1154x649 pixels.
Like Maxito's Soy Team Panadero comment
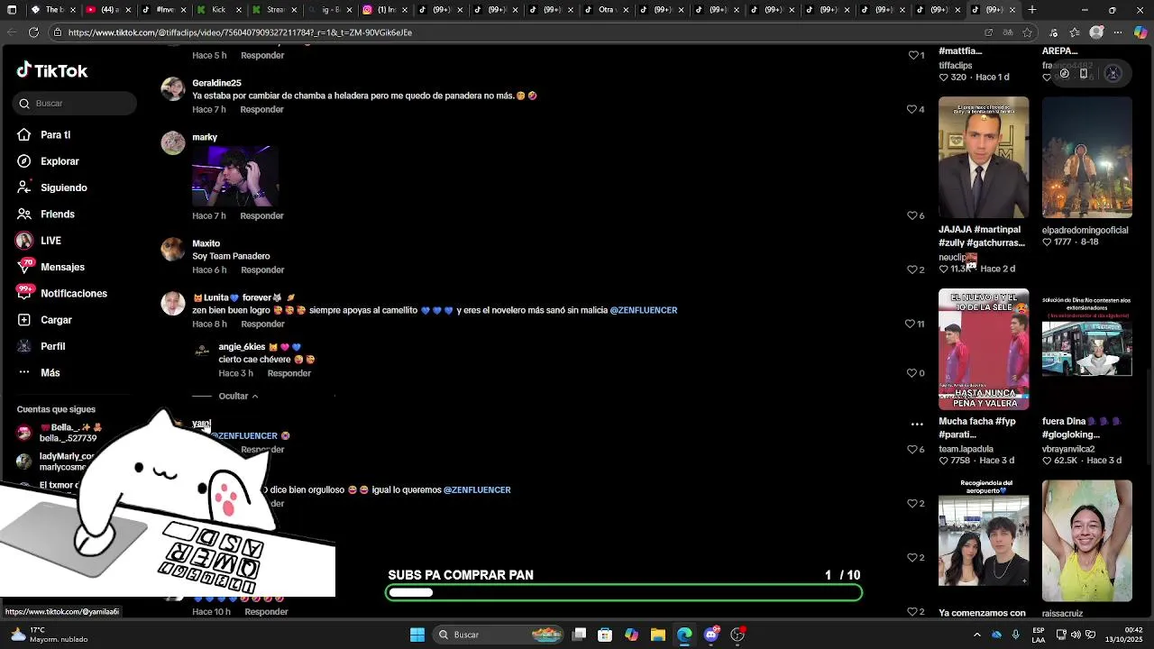[x=911, y=270]
